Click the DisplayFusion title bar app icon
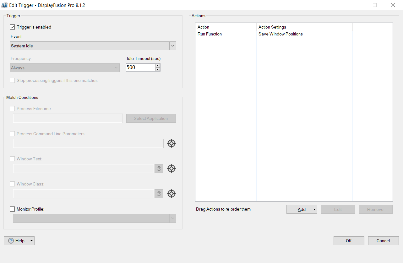The height and width of the screenshot is (263, 403). click(x=4, y=5)
